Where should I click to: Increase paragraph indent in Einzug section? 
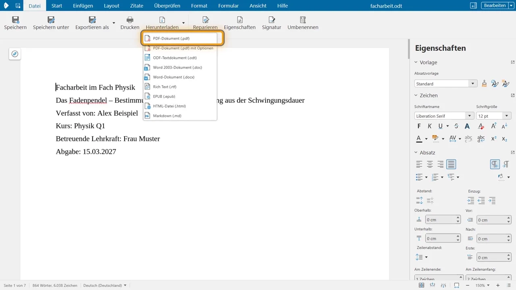(x=470, y=201)
